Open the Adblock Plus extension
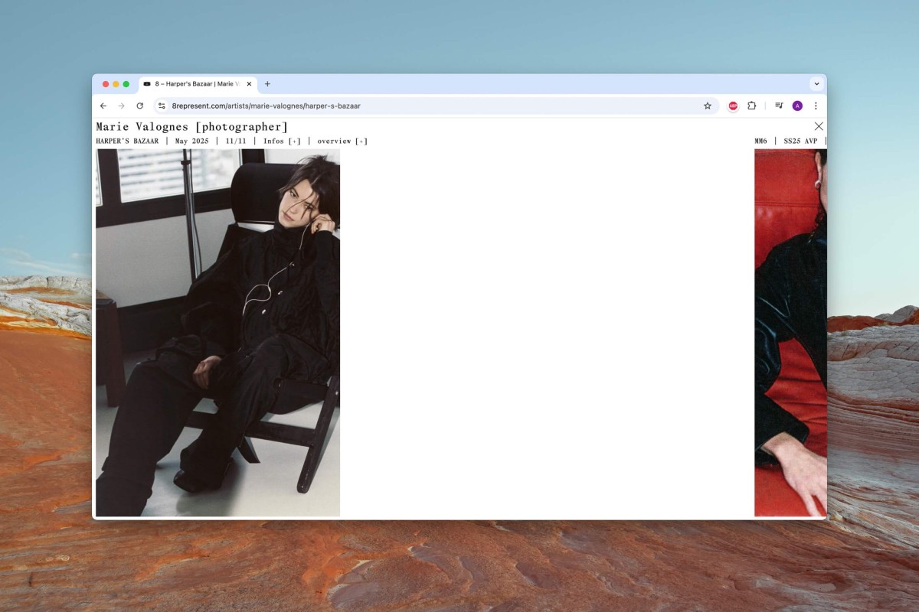 pyautogui.click(x=733, y=106)
